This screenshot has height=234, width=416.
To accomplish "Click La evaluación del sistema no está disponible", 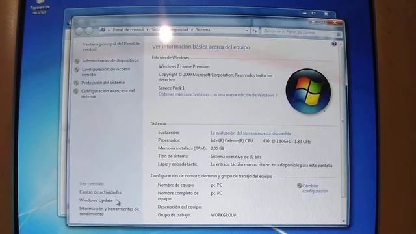I will pos(251,133).
